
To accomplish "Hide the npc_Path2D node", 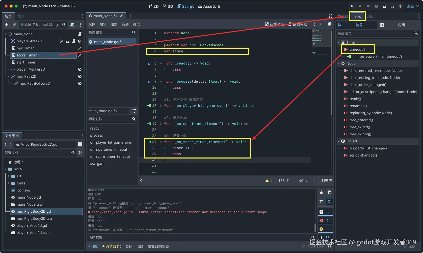I will [80, 76].
